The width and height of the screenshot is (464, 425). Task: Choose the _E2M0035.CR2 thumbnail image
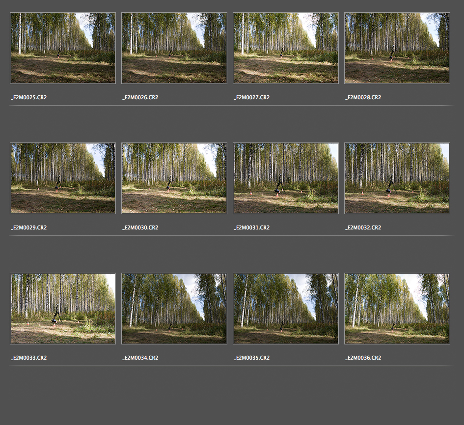click(286, 309)
